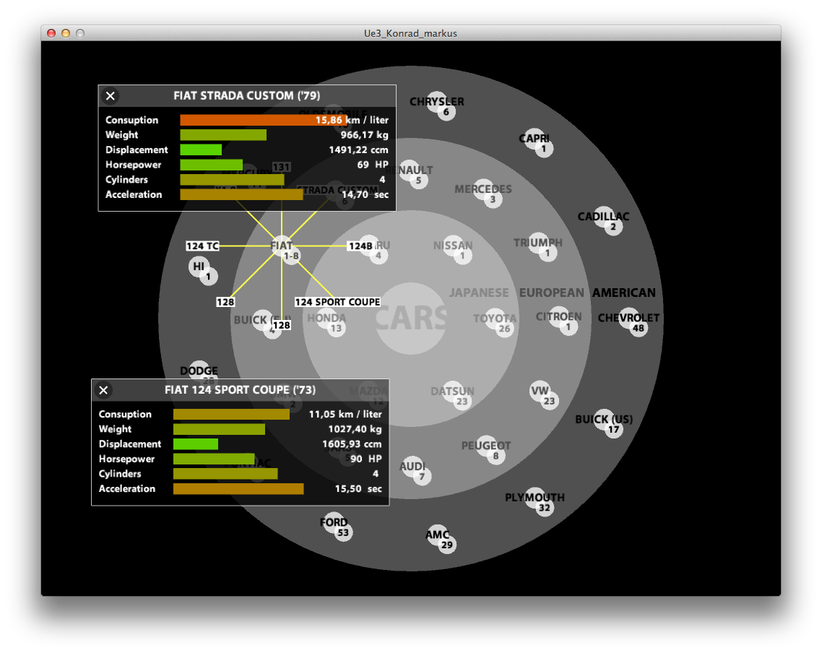The image size is (822, 653).
Task: Click the central CARS hub
Action: point(411,319)
